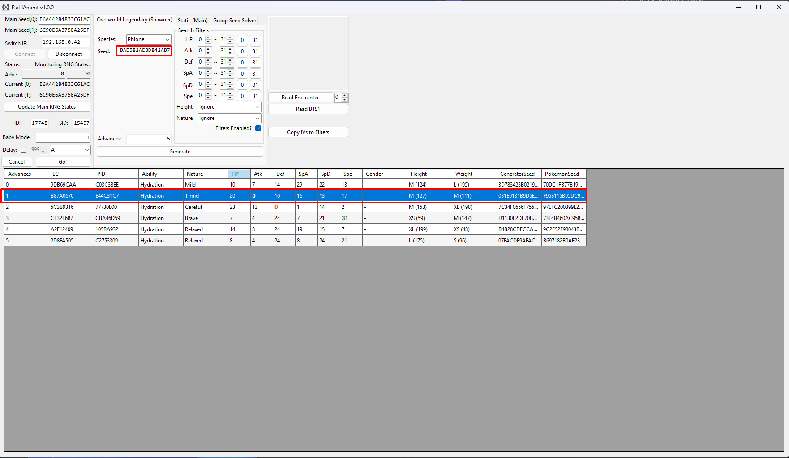Screen dimensions: 789x458
Task: Click the ParLiAment app icon in title bar
Action: click(6, 7)
